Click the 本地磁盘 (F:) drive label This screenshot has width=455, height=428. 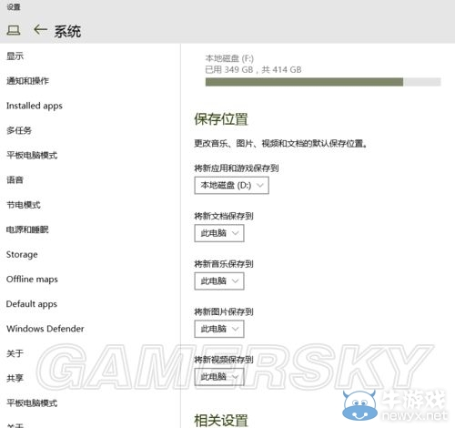tap(229, 58)
